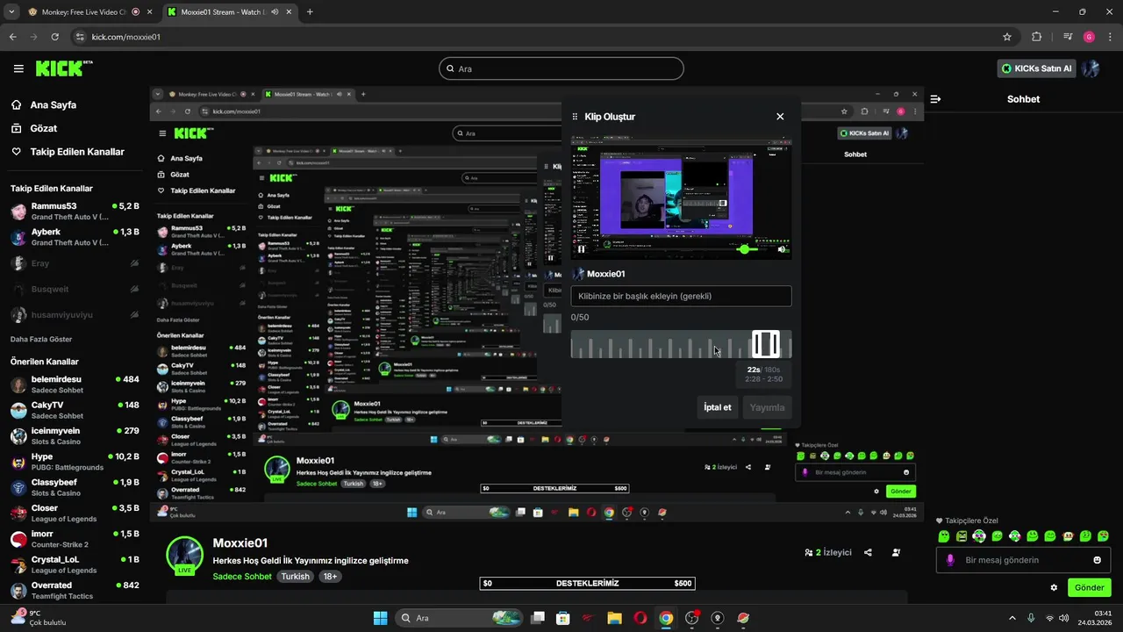Open File Explorer from the outer taskbar

tap(614, 618)
